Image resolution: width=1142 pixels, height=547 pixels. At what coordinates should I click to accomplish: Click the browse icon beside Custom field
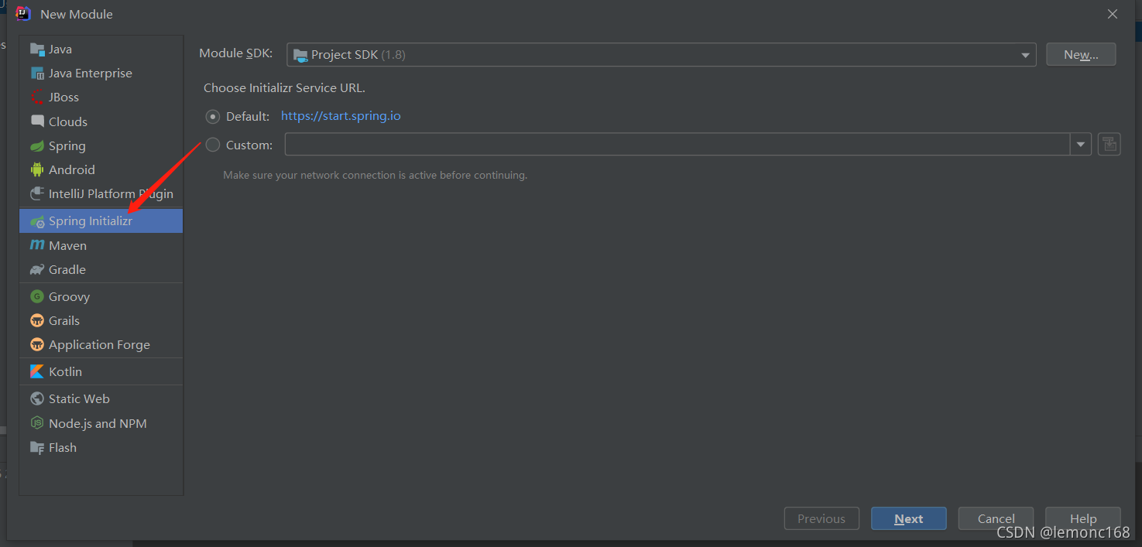pos(1109,144)
